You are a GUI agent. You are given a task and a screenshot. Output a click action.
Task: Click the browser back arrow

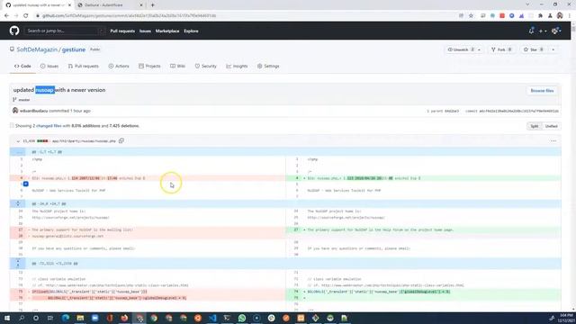pyautogui.click(x=6, y=16)
